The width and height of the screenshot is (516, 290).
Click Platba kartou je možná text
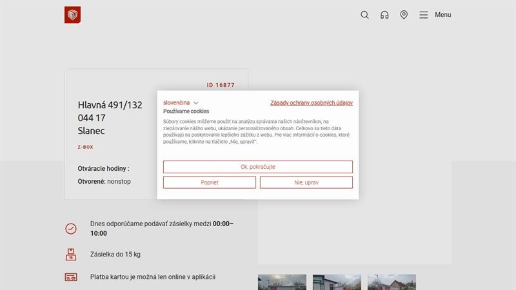(153, 277)
